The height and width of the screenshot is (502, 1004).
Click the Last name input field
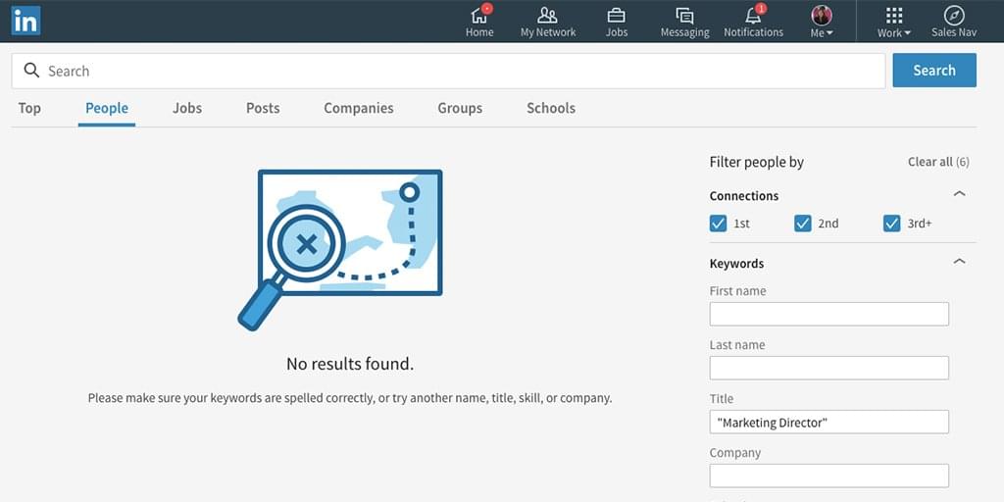[829, 368]
